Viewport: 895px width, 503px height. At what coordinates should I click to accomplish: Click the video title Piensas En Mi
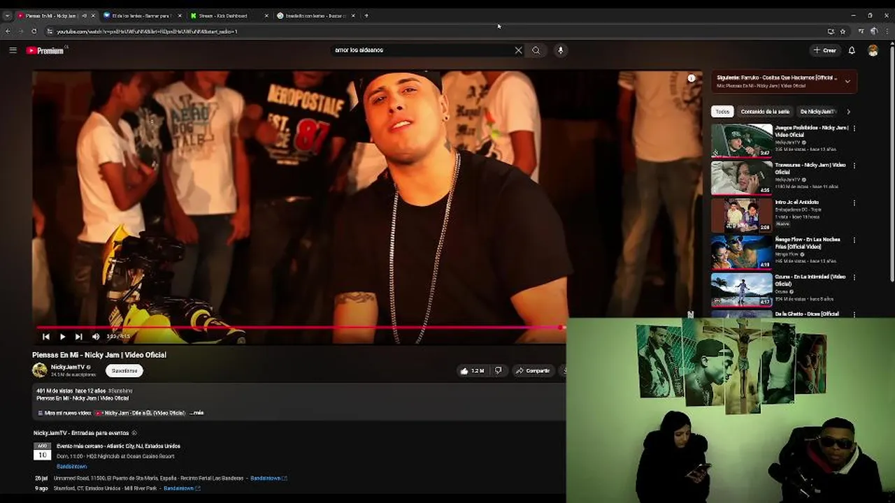coord(99,355)
